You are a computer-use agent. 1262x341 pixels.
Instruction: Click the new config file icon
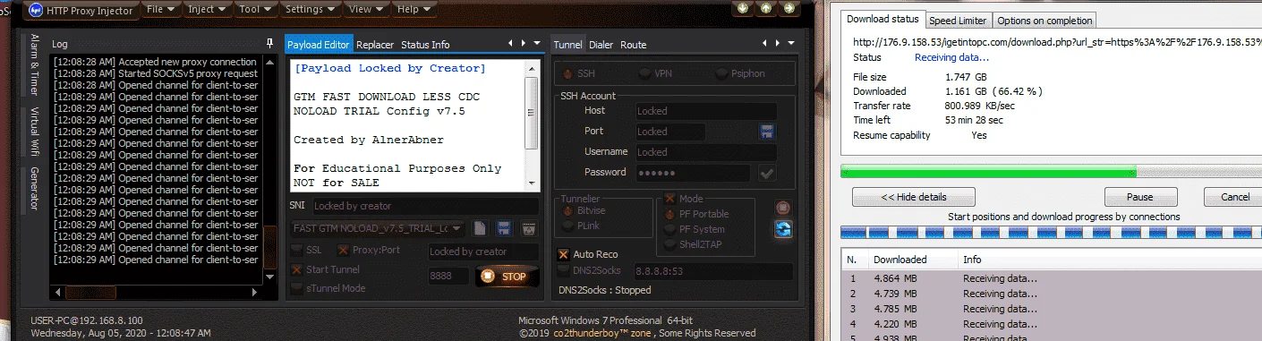[481, 228]
